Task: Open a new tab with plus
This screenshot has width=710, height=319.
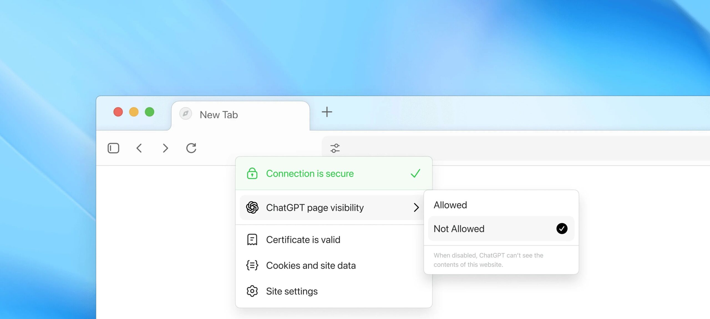Action: (x=327, y=112)
